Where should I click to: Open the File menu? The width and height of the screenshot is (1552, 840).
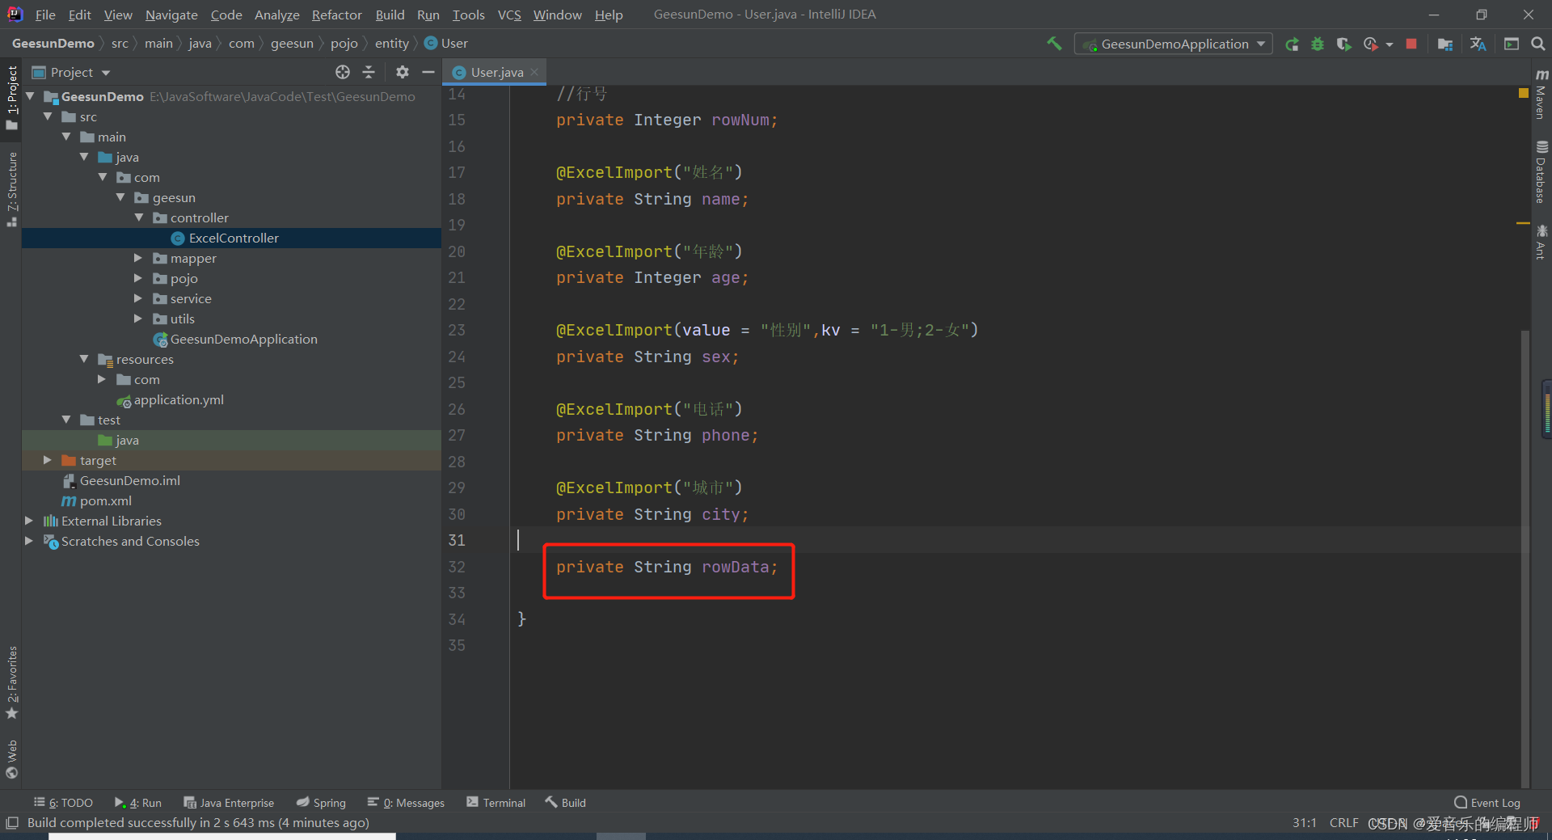(x=45, y=15)
